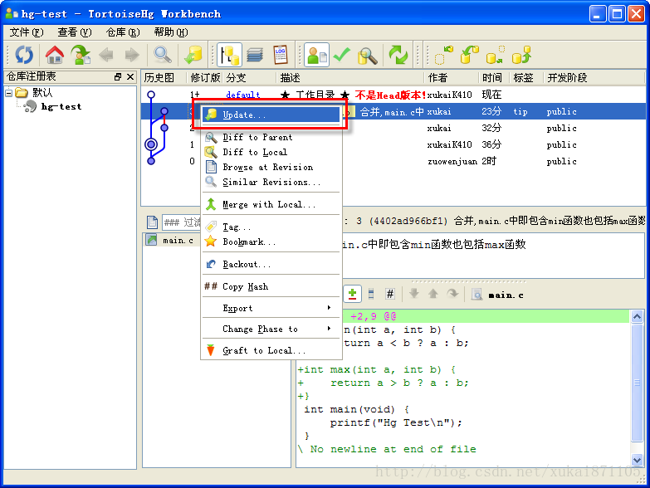The image size is (650, 488).
Task: Toggle the diff view plus-minus button
Action: 352,294
